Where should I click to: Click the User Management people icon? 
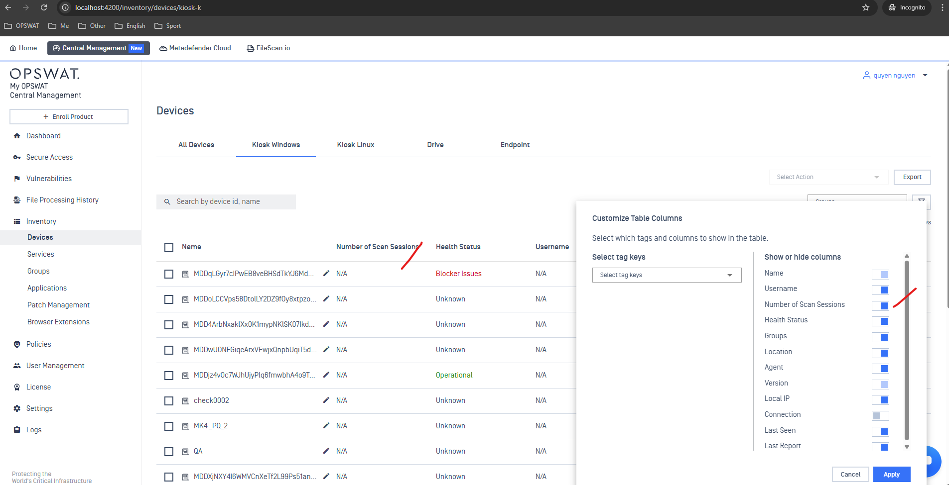pos(17,366)
